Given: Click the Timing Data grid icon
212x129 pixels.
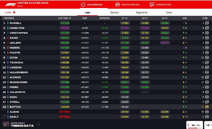Looking at the screenshot, I should coord(6,124).
